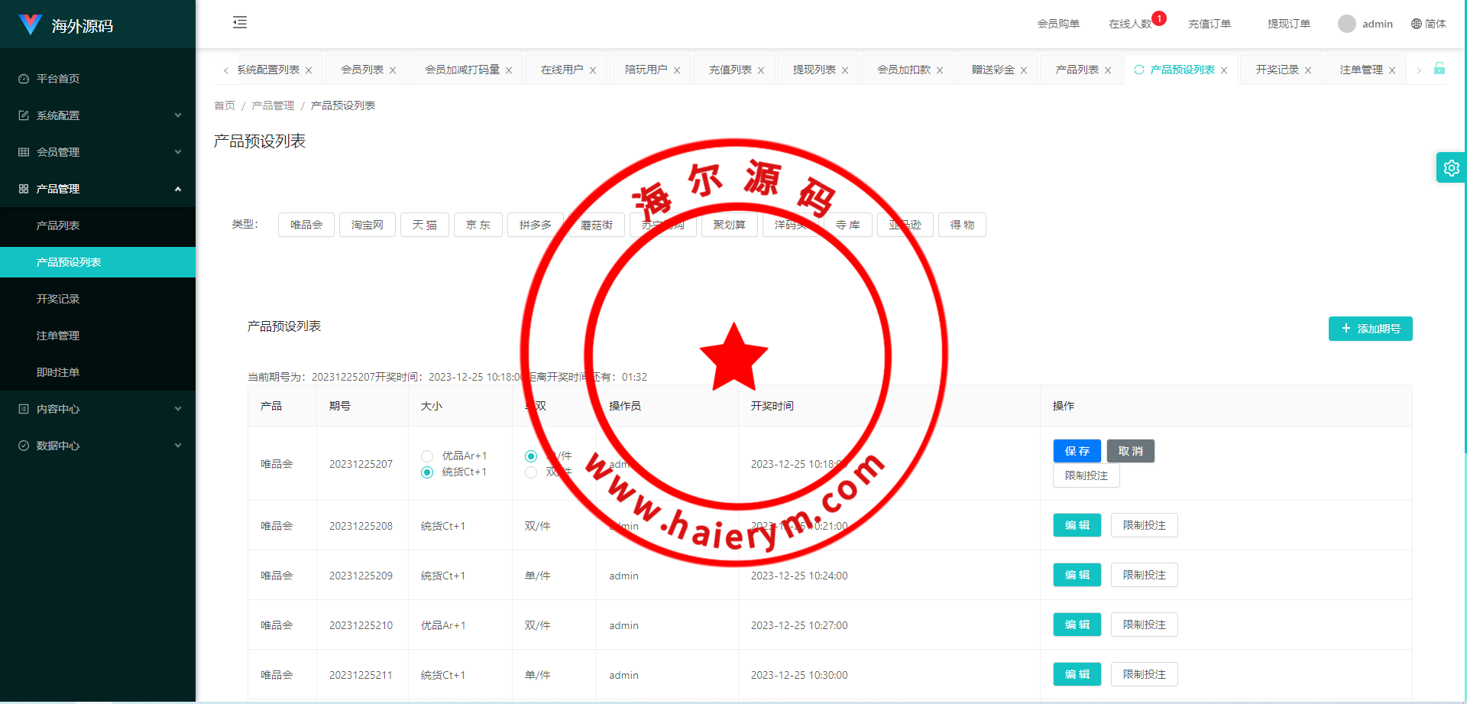Click the 海外源码 logo icon
Screen dimensions: 1467x704
click(31, 24)
